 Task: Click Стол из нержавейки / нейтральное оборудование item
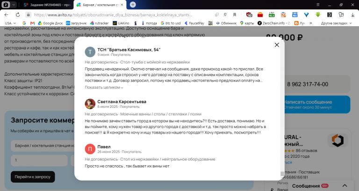coord(168,159)
